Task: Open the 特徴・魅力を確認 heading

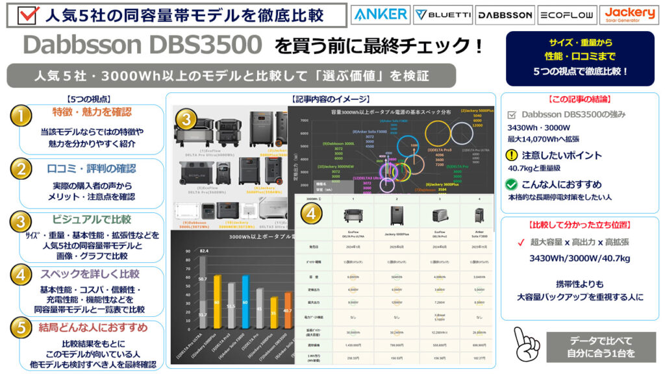Action: click(x=92, y=112)
